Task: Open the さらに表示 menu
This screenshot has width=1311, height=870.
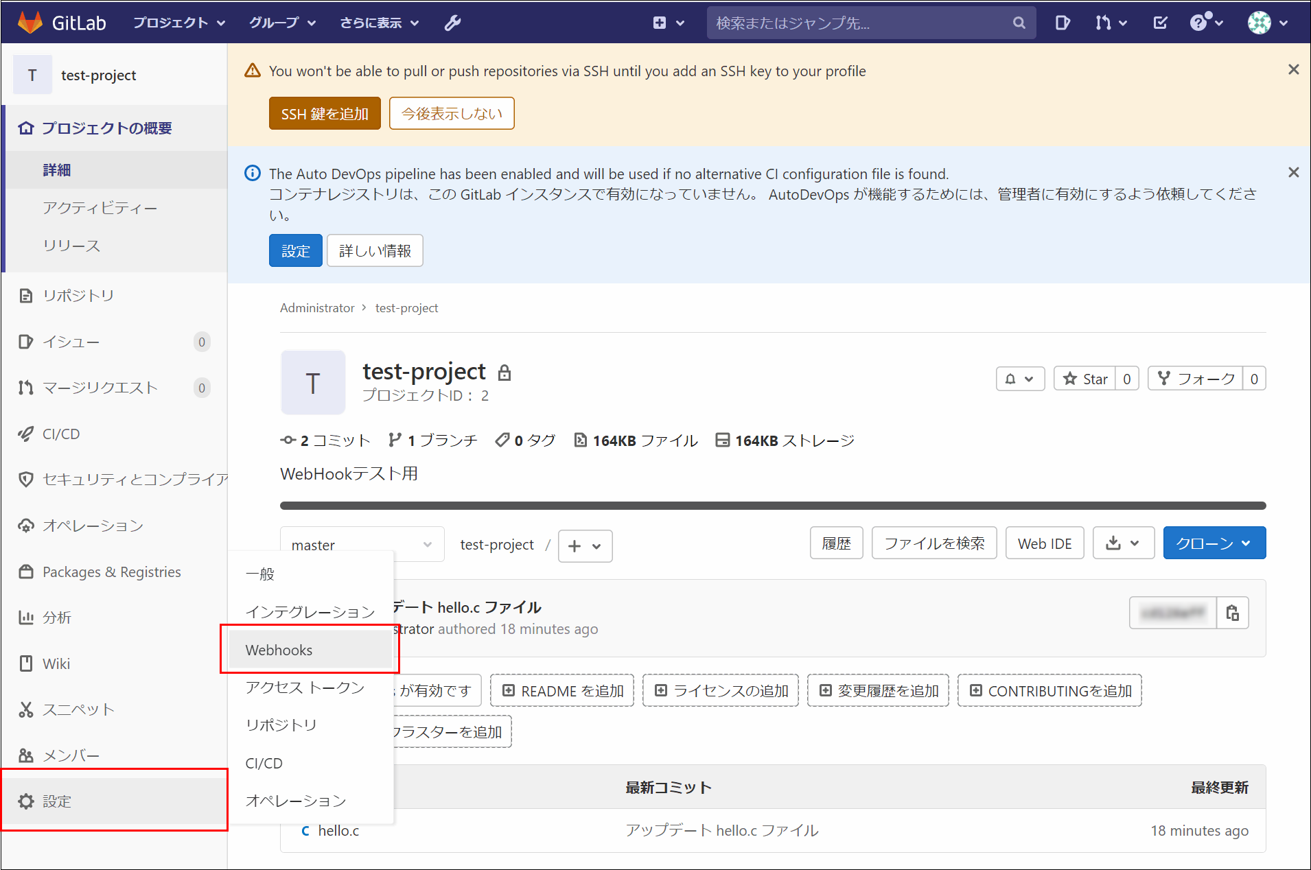Action: (379, 23)
